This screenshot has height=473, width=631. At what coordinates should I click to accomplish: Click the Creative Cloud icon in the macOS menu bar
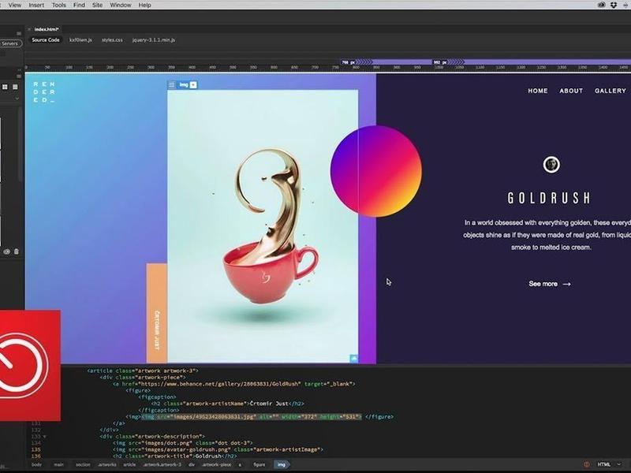(601, 5)
